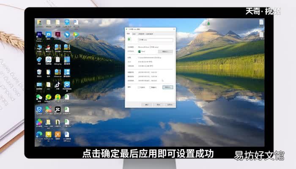The image size is (296, 169).
Task: Open the QQ Music shortcut
Action: coord(58,98)
